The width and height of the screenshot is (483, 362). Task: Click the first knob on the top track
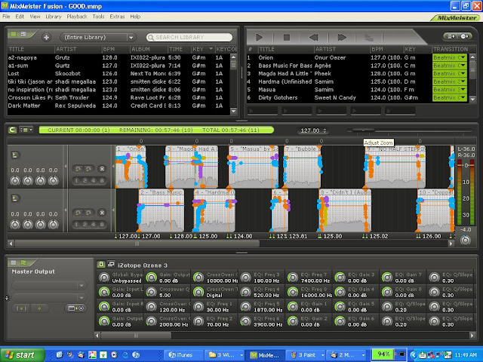15,181
